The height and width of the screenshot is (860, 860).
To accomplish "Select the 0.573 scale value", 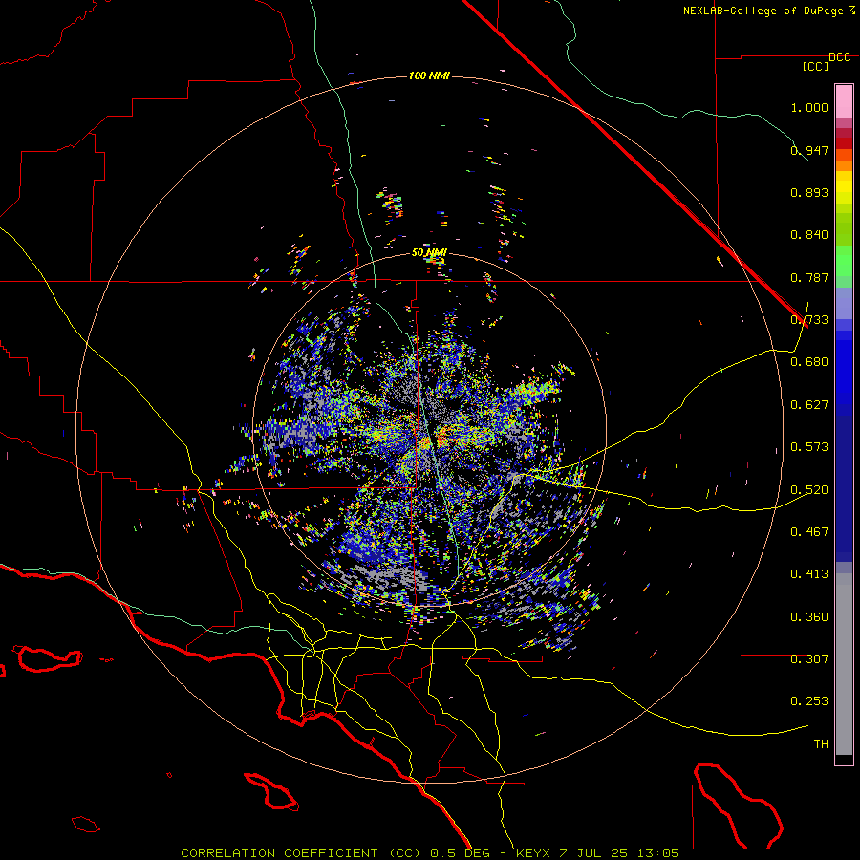I will click(x=809, y=447).
